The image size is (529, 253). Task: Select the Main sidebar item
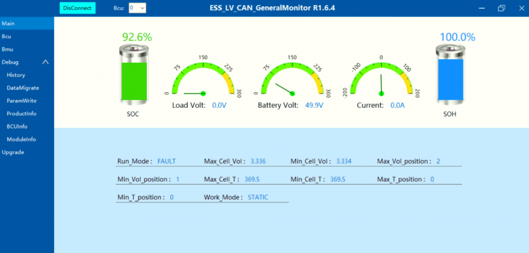[27, 23]
